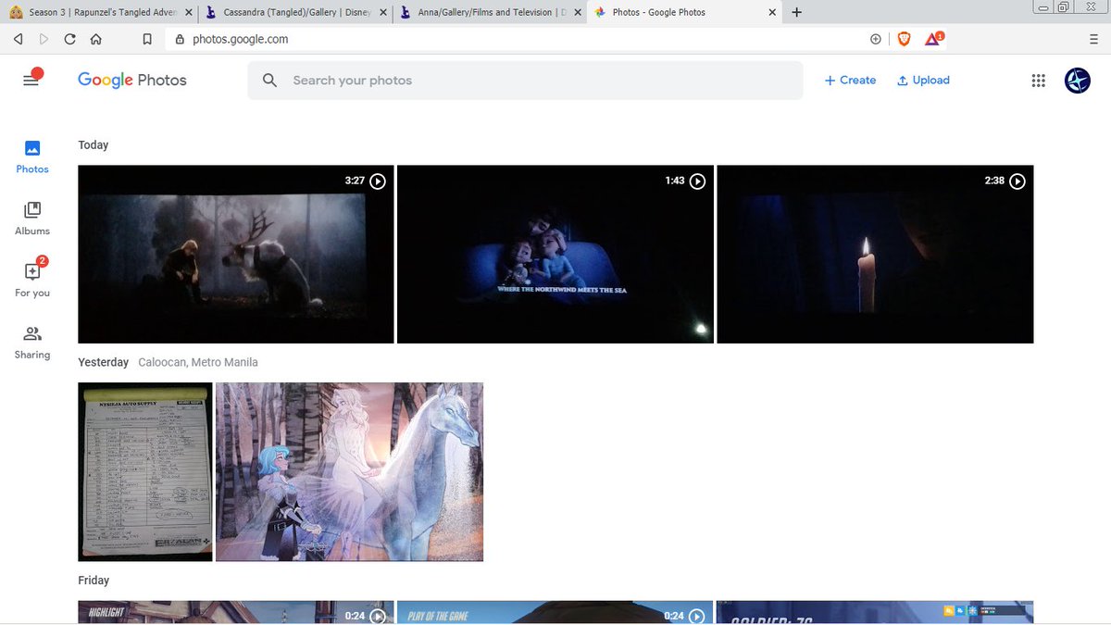The image size is (1111, 625).
Task: Close the Anna/Gallery tab
Action: [x=577, y=12]
